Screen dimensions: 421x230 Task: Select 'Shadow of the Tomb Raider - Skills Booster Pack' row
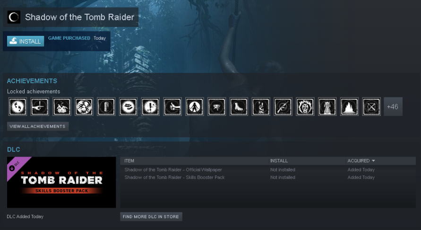[x=268, y=177]
